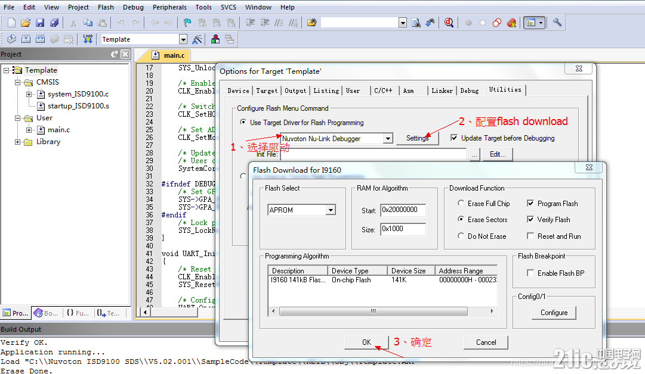Screen dimensions: 645x374
Task: Expand main.c under User group
Action: tap(29, 130)
